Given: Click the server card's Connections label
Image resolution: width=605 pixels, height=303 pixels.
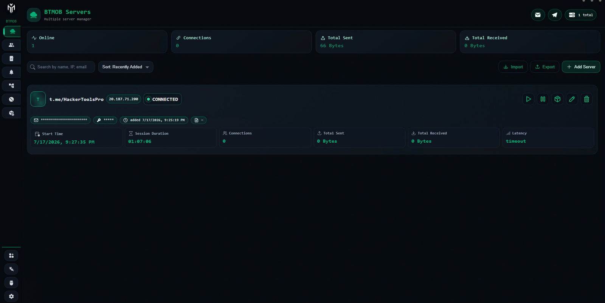Looking at the screenshot, I should pyautogui.click(x=240, y=133).
